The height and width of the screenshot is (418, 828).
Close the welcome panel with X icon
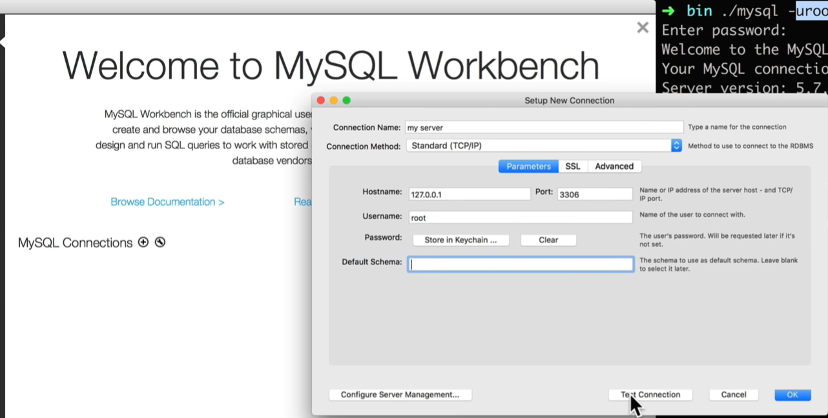643,27
